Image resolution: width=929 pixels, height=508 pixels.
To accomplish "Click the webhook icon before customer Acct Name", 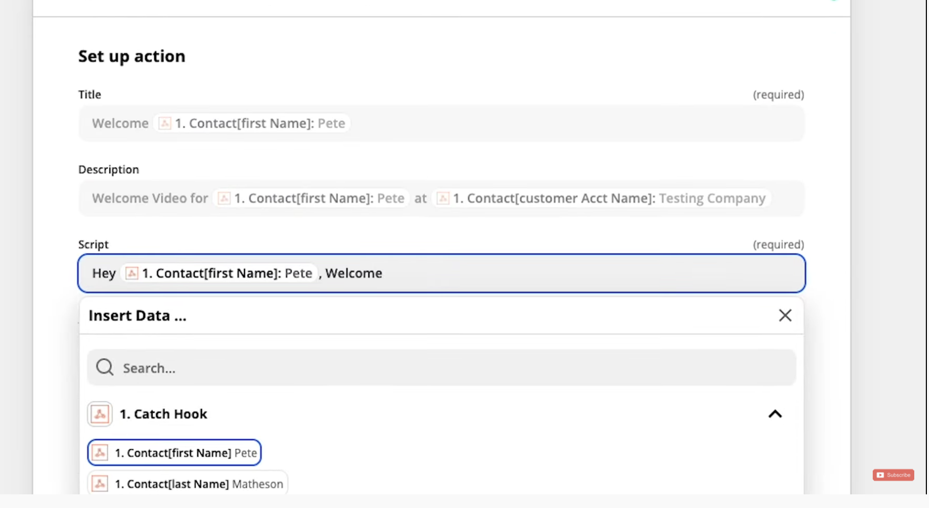I will click(443, 199).
